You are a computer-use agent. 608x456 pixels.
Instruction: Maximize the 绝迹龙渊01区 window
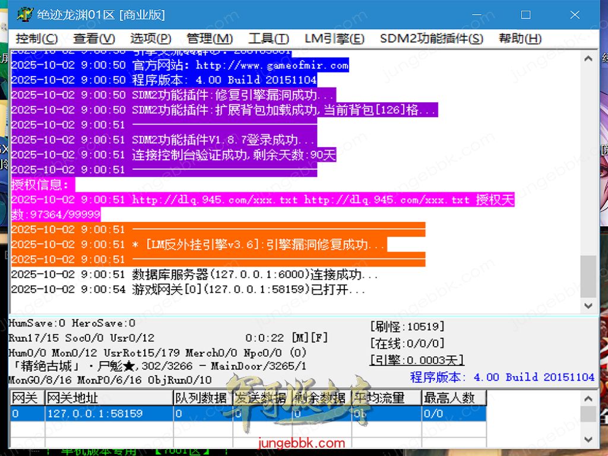pos(525,15)
